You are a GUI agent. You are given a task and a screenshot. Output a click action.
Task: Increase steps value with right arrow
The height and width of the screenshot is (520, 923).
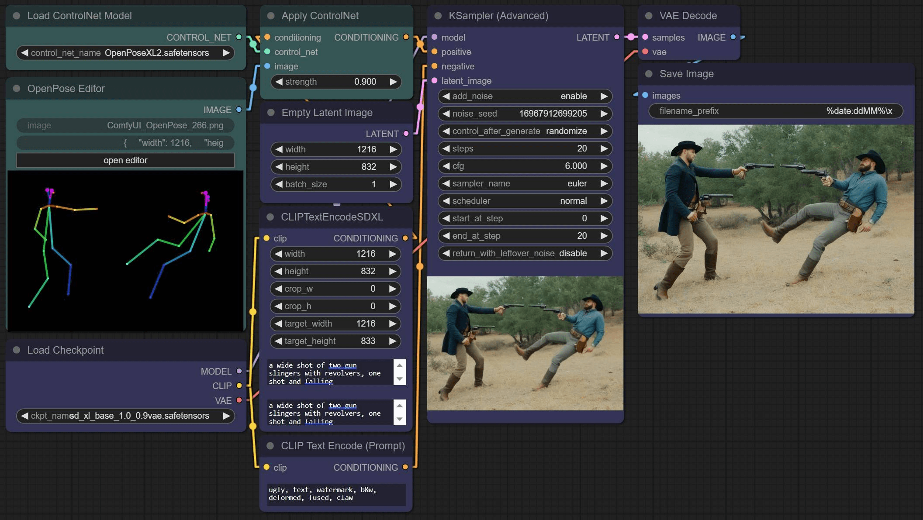604,148
